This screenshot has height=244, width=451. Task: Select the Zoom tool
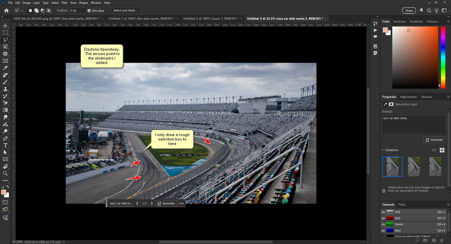point(5,173)
